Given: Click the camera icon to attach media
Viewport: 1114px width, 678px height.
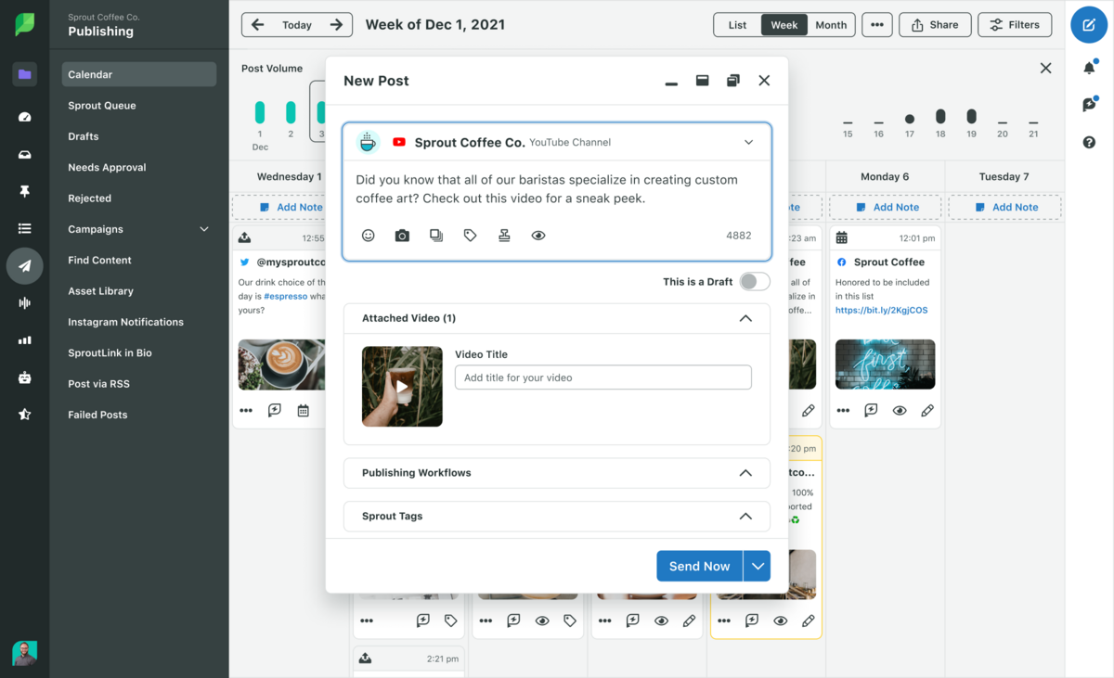Looking at the screenshot, I should coord(402,236).
